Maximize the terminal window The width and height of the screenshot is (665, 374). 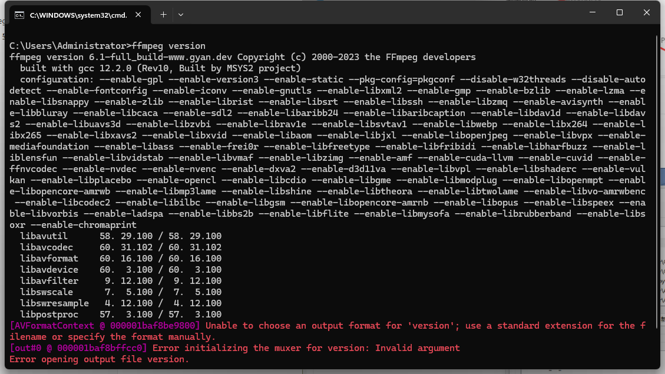pyautogui.click(x=620, y=13)
